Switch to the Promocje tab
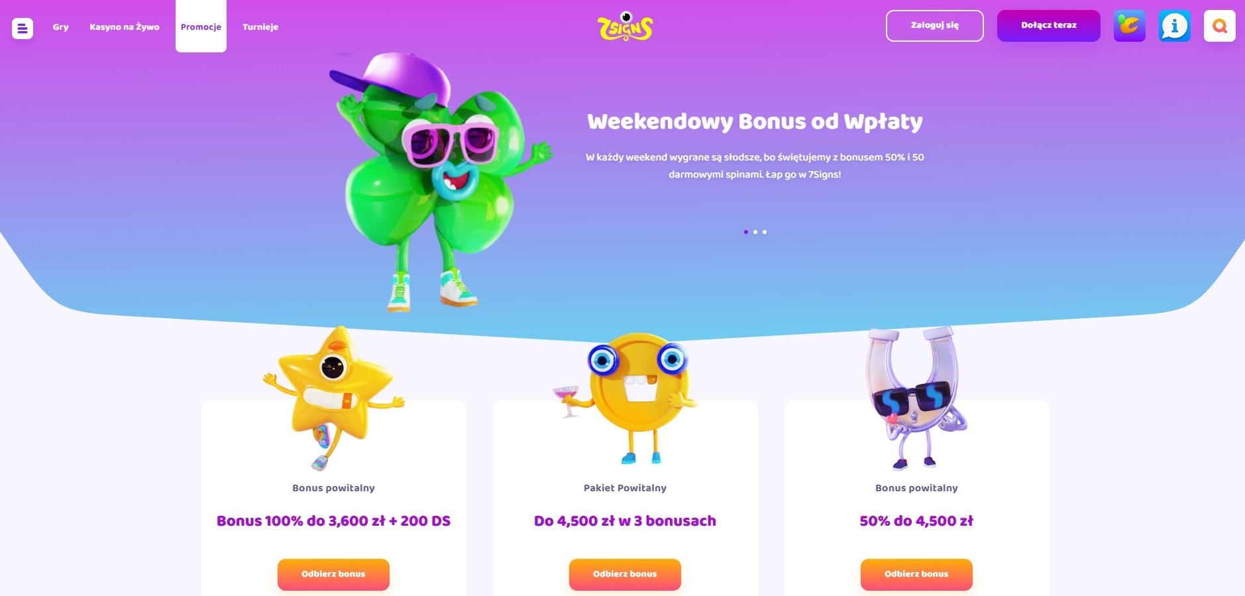Image resolution: width=1245 pixels, height=596 pixels. point(201,27)
